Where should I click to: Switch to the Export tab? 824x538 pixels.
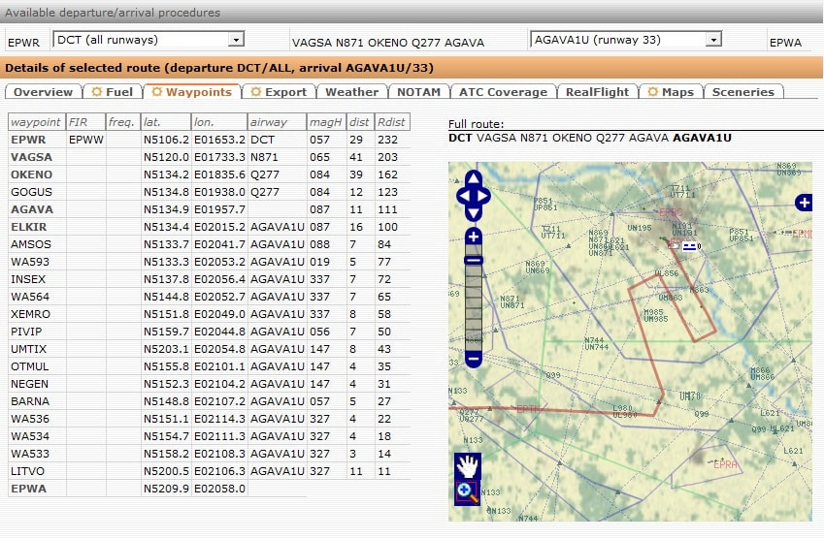click(279, 92)
